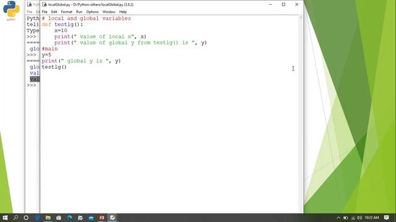Screen dimensions: 396x222
Task: Click the print line with 'value of local x'
Action: coord(100,36)
